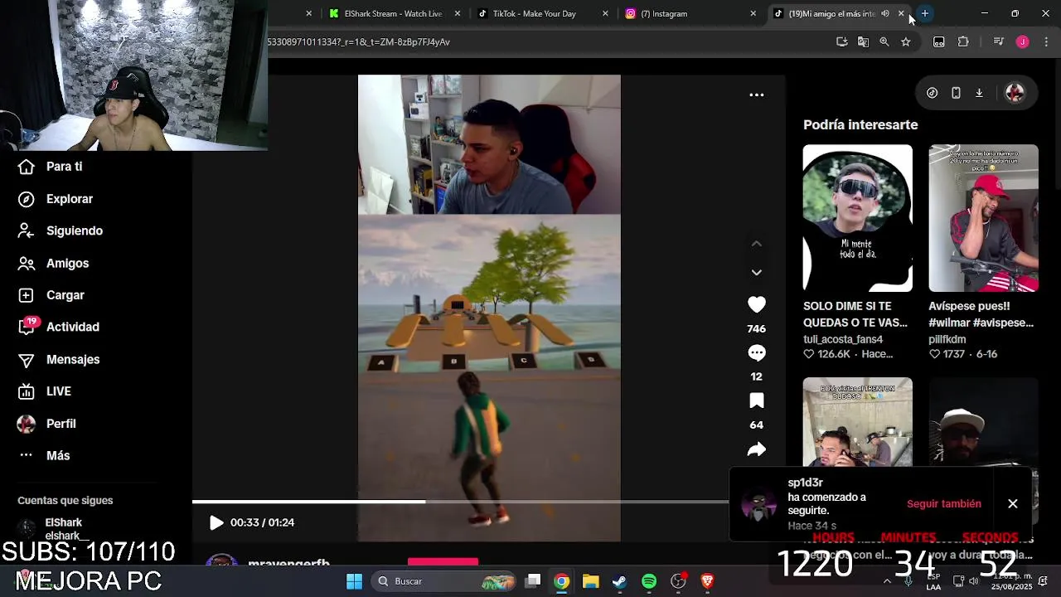Open the profile avatar in top bar

1015,93
